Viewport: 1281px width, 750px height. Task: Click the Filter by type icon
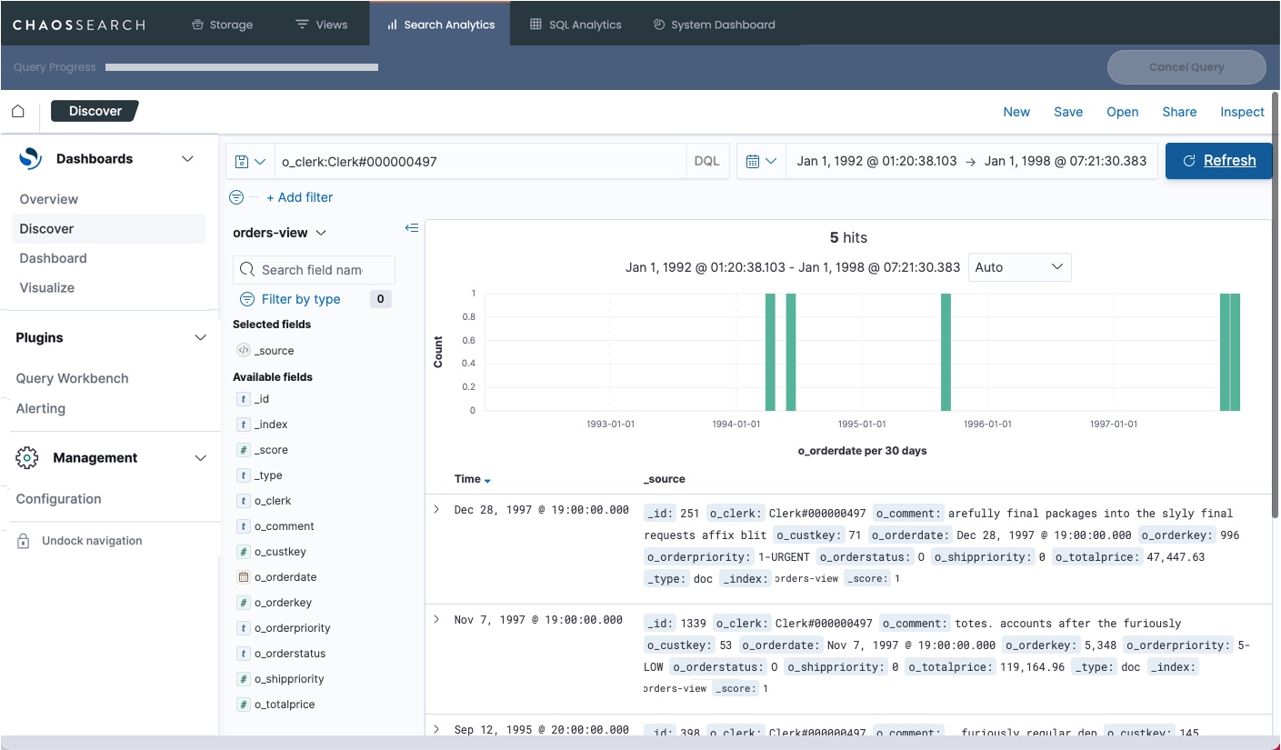(x=246, y=299)
